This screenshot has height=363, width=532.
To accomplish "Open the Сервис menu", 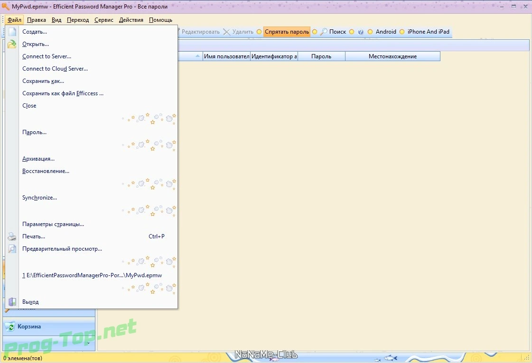I will tap(104, 20).
